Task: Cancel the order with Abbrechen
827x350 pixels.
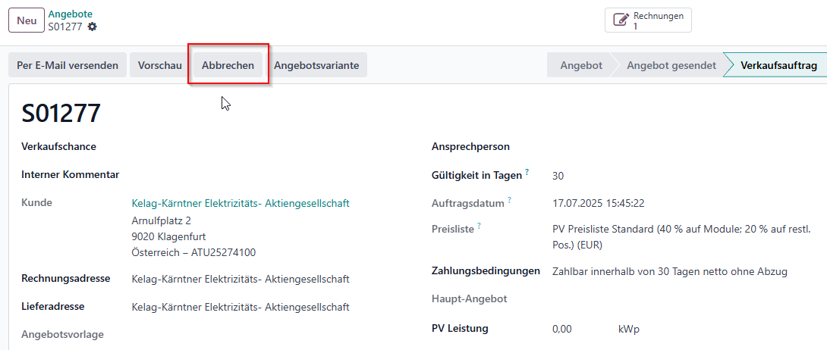Action: [228, 65]
